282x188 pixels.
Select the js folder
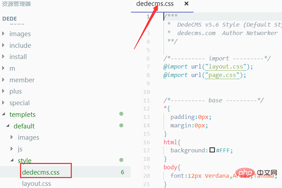pos(20,149)
